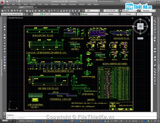Open the ByLayer lineweight dropdown
Screen dimensions: 160x123
pos(128,14)
